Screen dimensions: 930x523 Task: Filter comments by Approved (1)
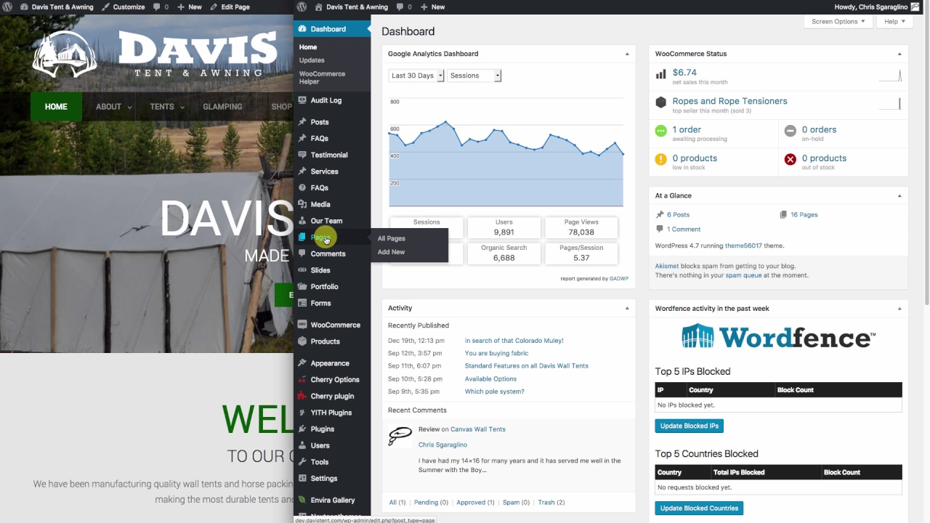tap(475, 503)
